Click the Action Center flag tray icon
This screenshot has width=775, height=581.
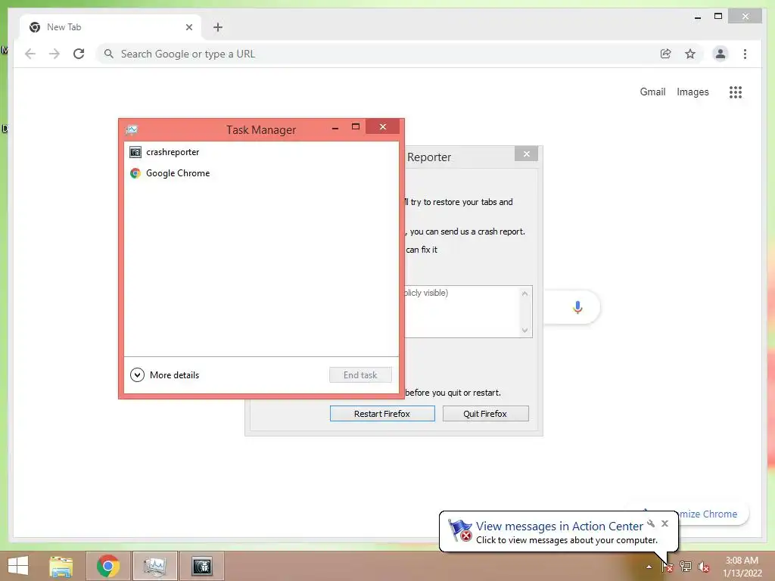pos(668,567)
